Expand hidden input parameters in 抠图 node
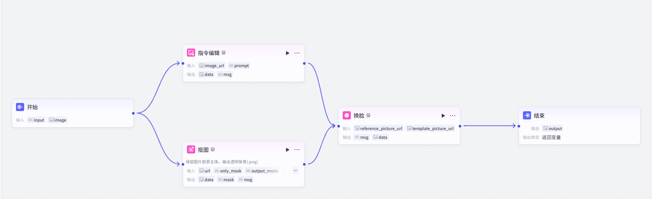Viewport: 652px width, 199px height. [x=295, y=171]
